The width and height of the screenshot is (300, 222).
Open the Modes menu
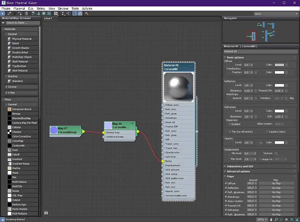pyautogui.click(x=6, y=8)
